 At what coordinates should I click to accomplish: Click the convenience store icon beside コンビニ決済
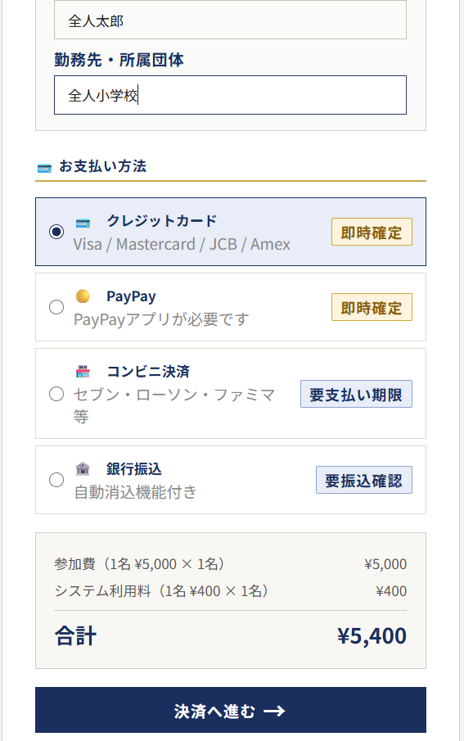click(x=83, y=372)
